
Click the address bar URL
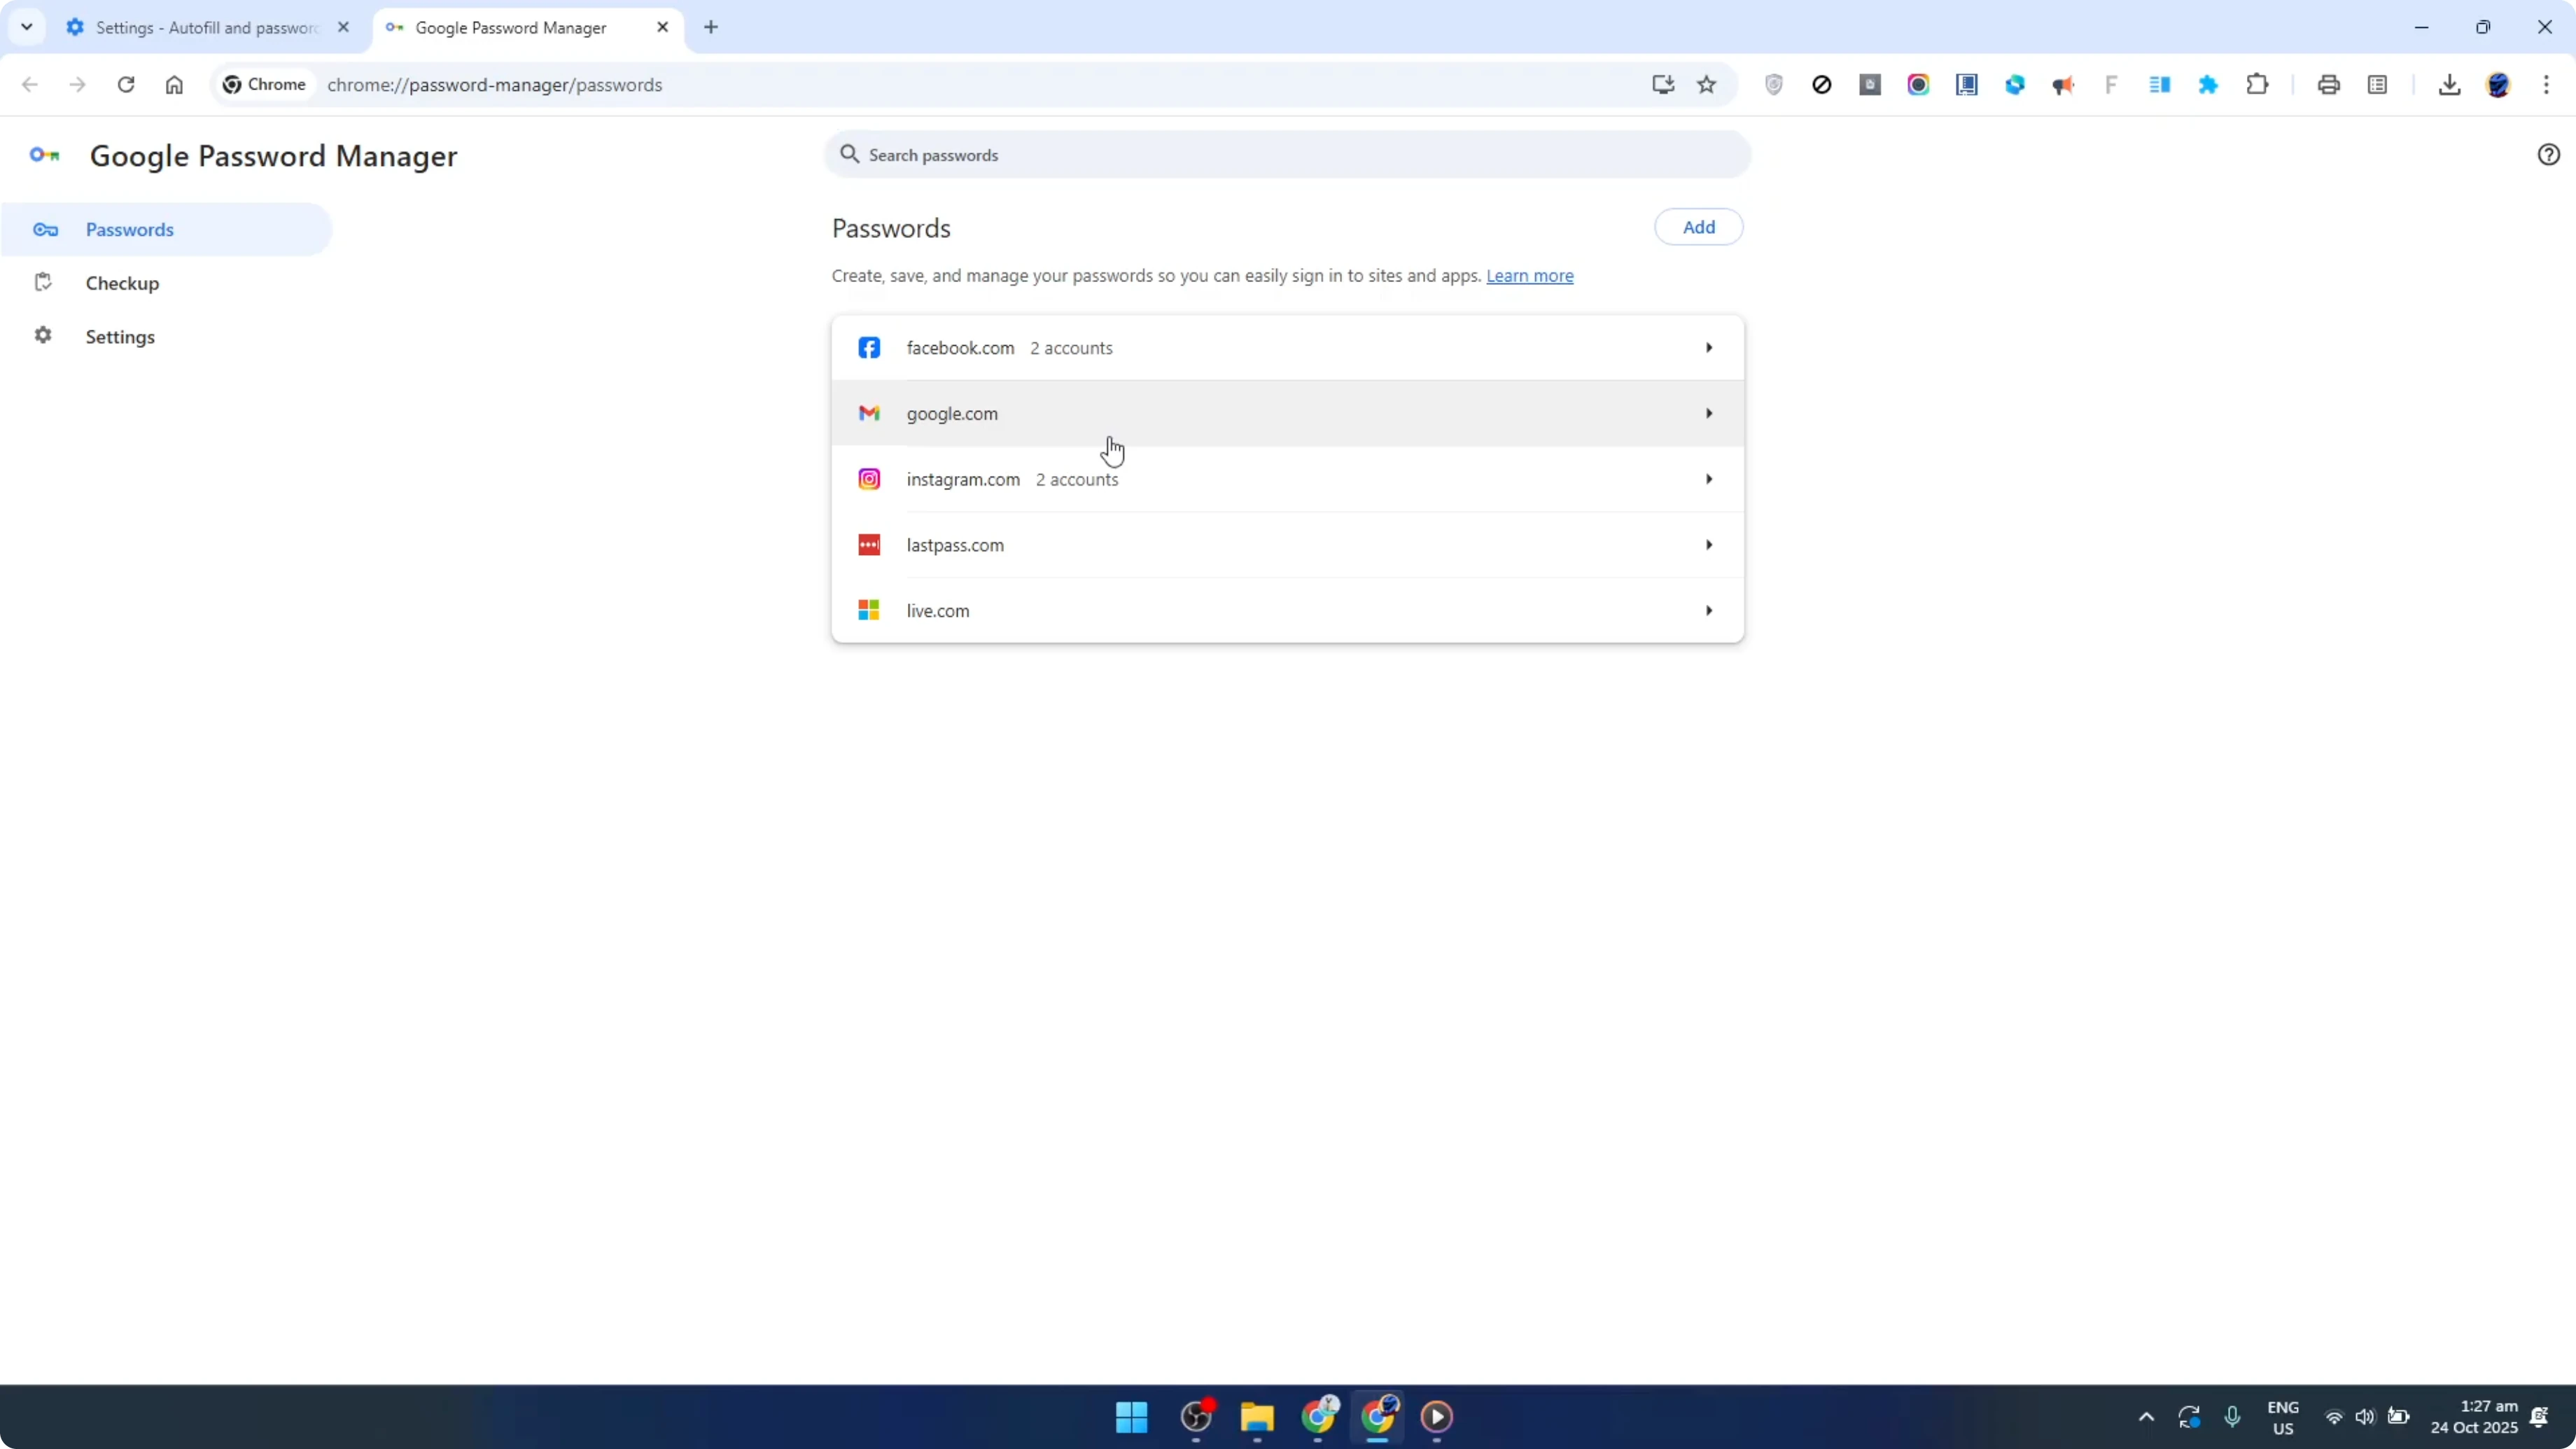click(494, 85)
